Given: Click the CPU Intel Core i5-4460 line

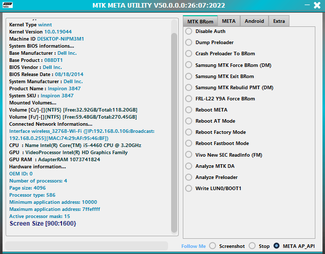Looking at the screenshot, I should [x=75, y=146].
